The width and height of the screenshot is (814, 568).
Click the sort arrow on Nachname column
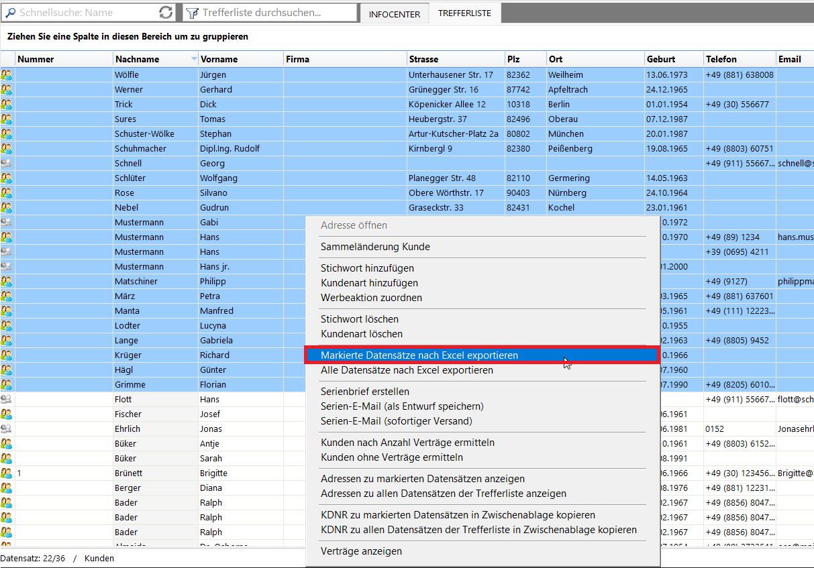pyautogui.click(x=194, y=59)
